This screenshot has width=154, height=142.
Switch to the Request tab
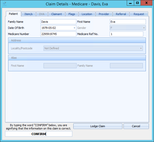click(x=139, y=14)
